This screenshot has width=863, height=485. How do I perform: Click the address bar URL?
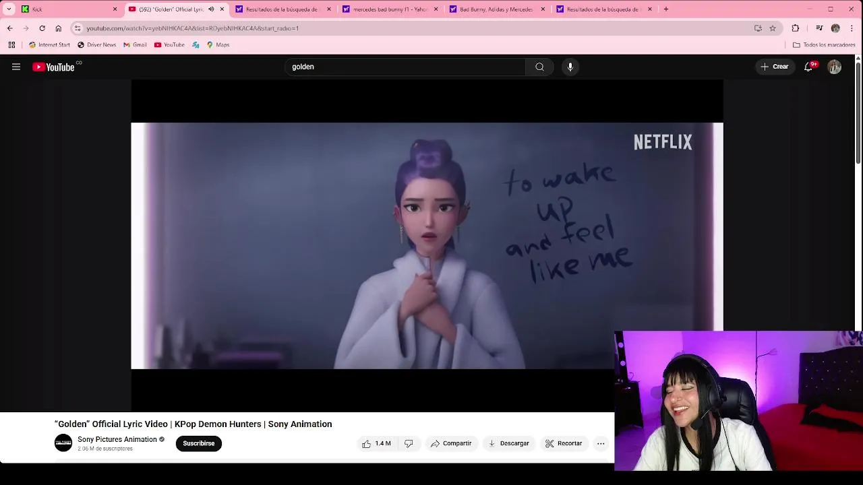pyautogui.click(x=192, y=28)
